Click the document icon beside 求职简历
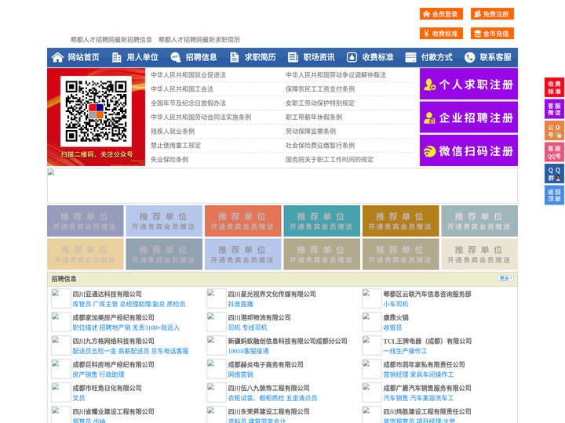 point(234,57)
